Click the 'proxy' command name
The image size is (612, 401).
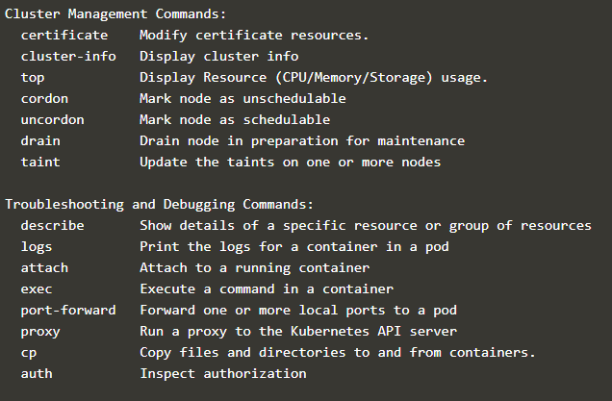[39, 331]
